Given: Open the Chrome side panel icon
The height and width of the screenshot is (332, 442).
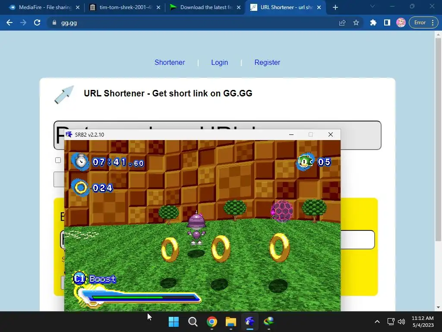Looking at the screenshot, I should coord(387,22).
